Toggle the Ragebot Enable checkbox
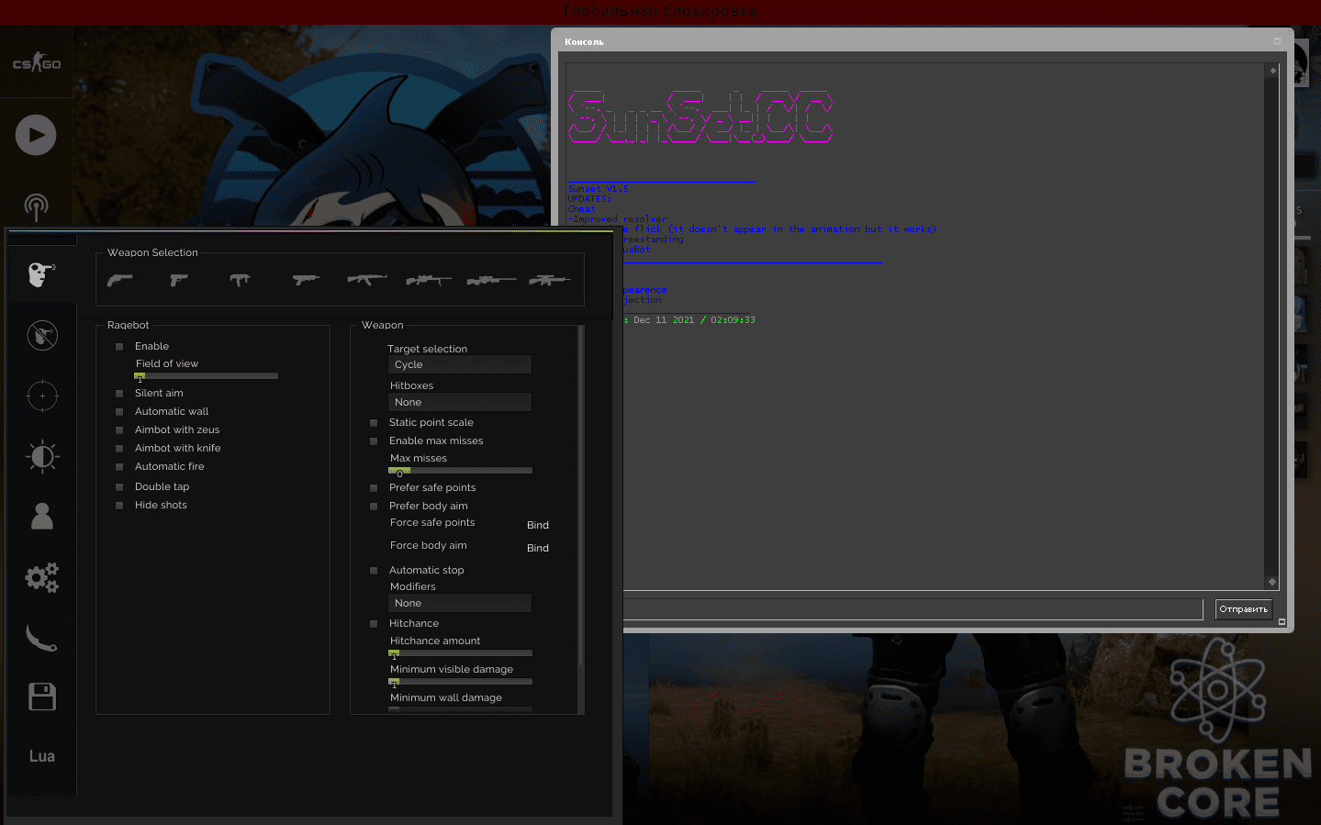The width and height of the screenshot is (1321, 825). pyautogui.click(x=119, y=347)
